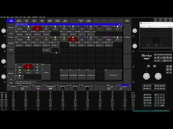173x129 pixels.
Task: Choose Yellow cell in small lower-left colour group
Action: (19, 72)
